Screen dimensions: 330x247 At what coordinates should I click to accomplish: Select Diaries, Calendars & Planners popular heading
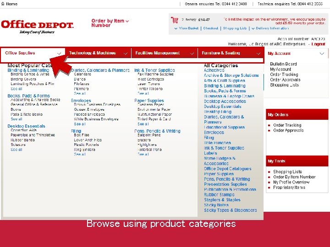tap(100, 70)
